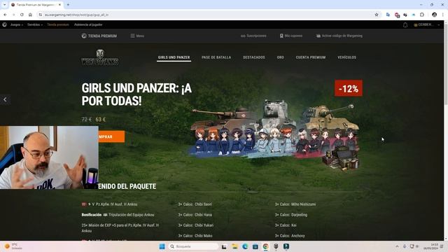This screenshot has width=448, height=252.
Task: Select the CUENTA PREMIUM tab
Action: 311,57
